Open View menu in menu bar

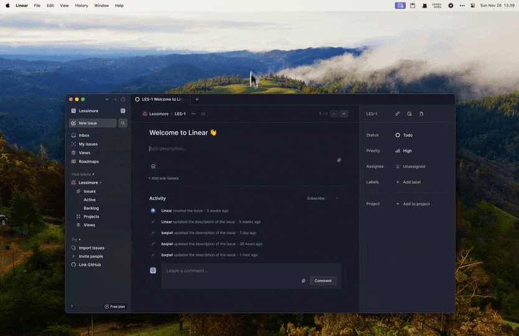(64, 6)
